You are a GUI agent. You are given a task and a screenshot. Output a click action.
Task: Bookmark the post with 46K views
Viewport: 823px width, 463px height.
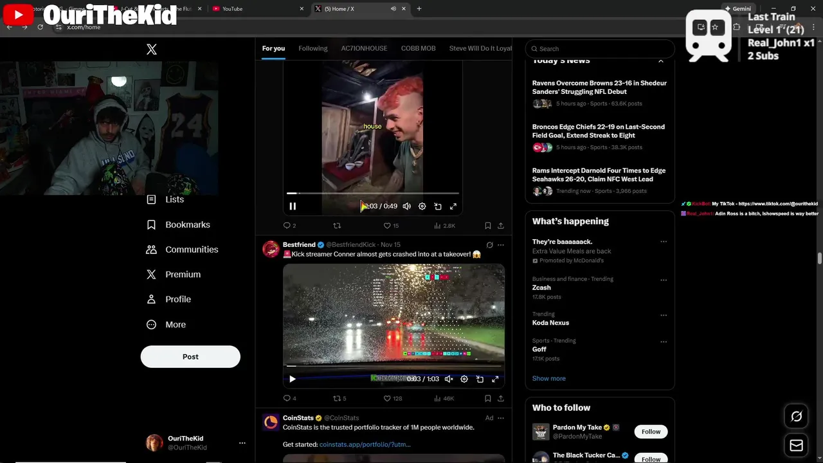[x=488, y=399]
